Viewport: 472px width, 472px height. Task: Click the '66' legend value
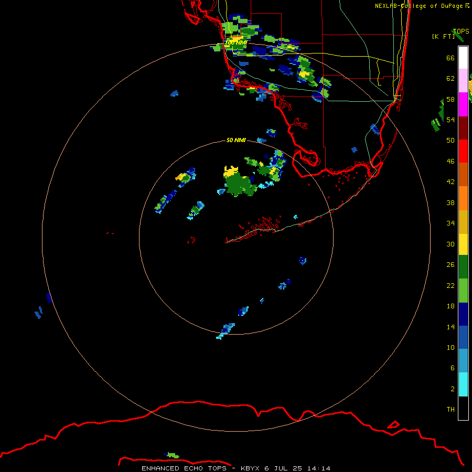[x=450, y=58]
